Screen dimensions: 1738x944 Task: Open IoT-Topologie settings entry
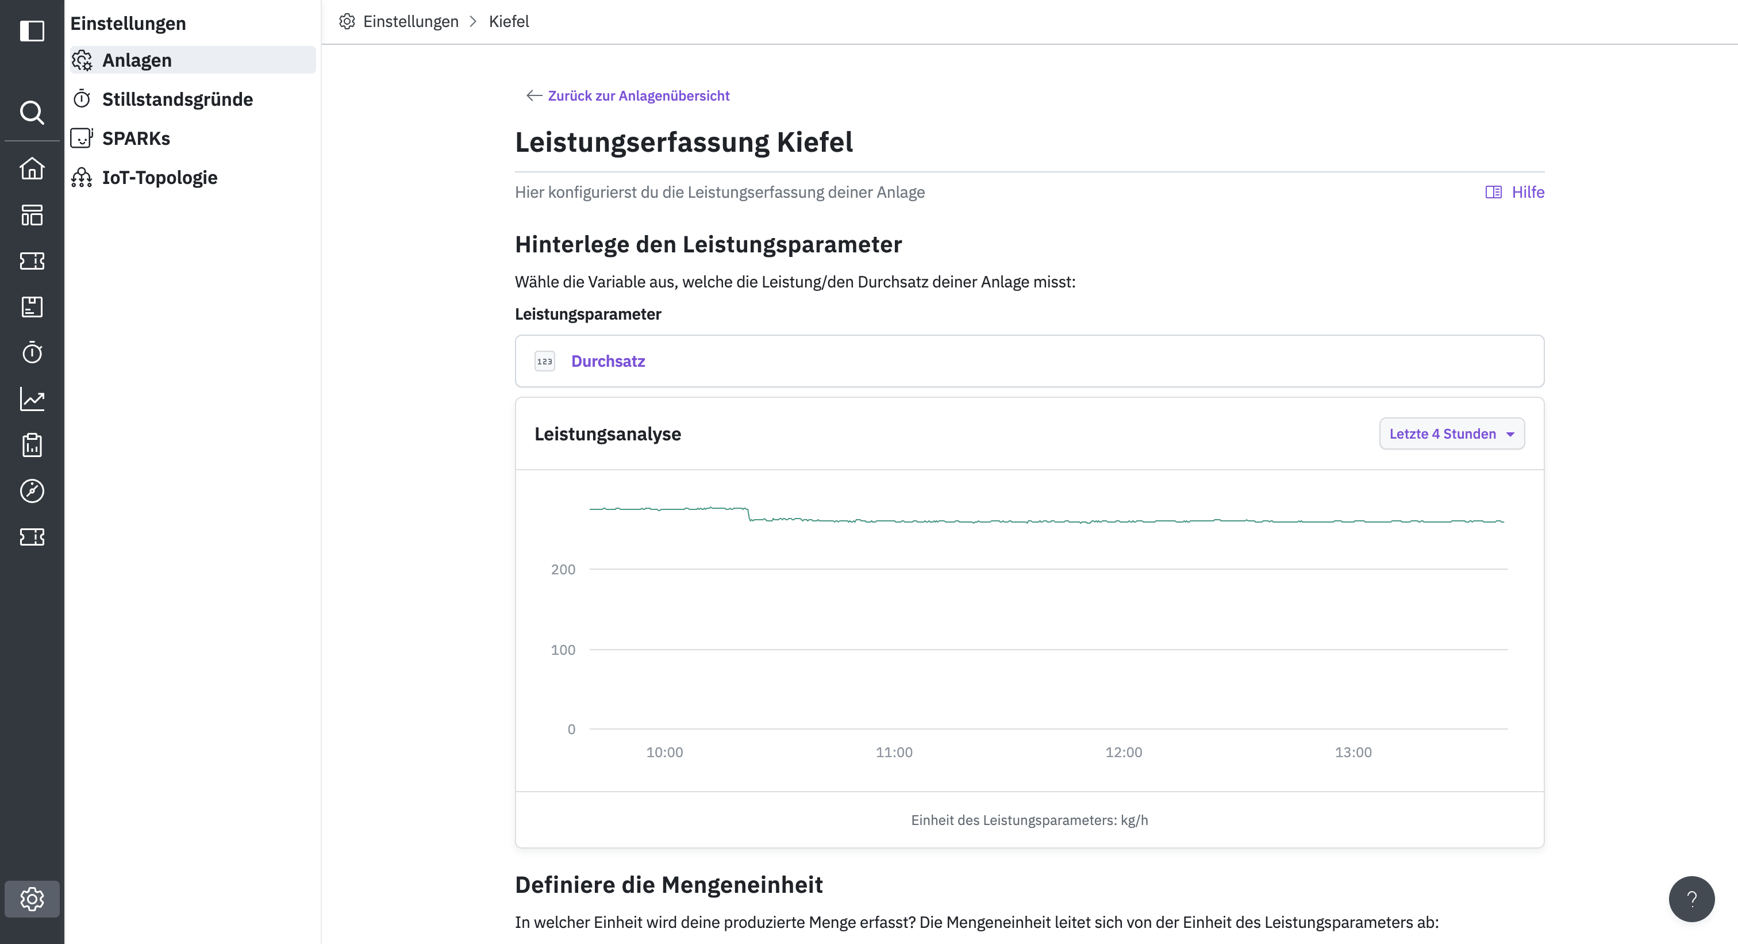pos(159,178)
